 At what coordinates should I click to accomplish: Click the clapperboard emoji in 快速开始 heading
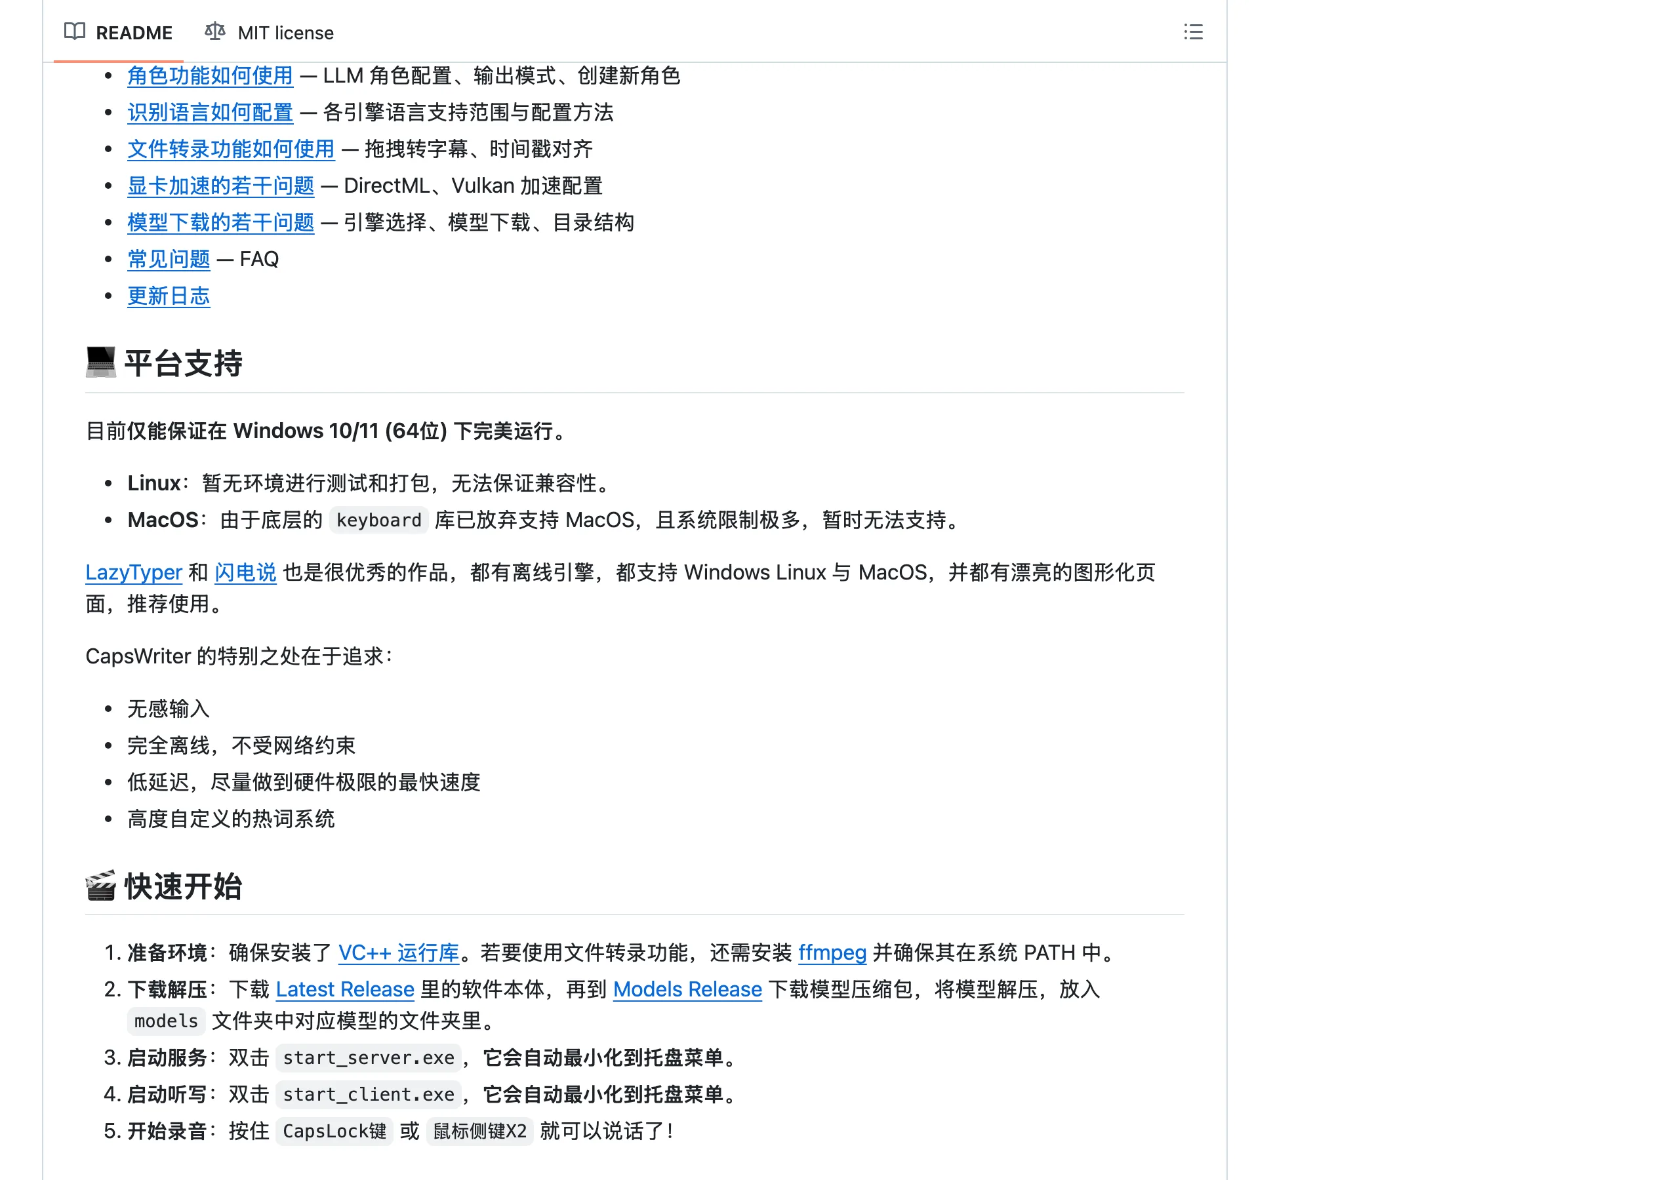tap(101, 886)
